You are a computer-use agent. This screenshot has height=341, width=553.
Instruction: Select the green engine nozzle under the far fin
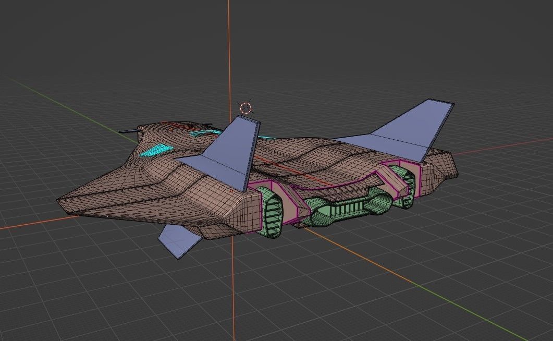(404, 186)
